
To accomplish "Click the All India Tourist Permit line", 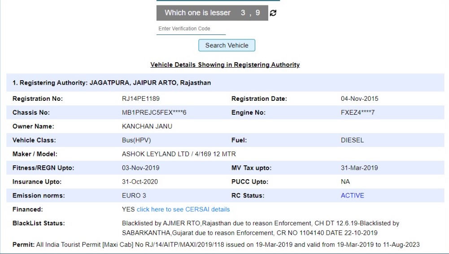I will [x=216, y=244].
